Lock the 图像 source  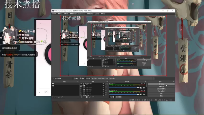coord(106,86)
